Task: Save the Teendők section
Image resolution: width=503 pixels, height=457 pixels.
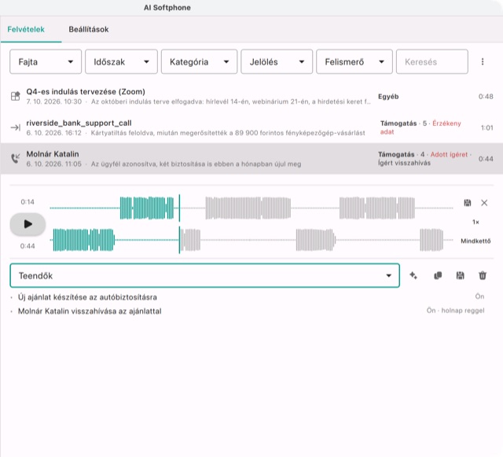Action: [460, 275]
